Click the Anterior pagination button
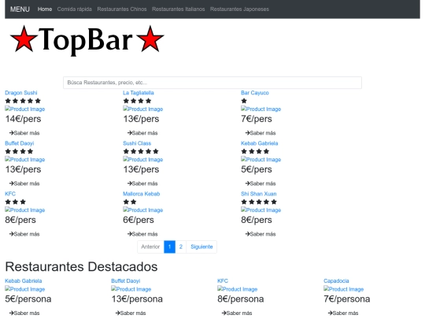This screenshot has height=319, width=425. point(150,247)
